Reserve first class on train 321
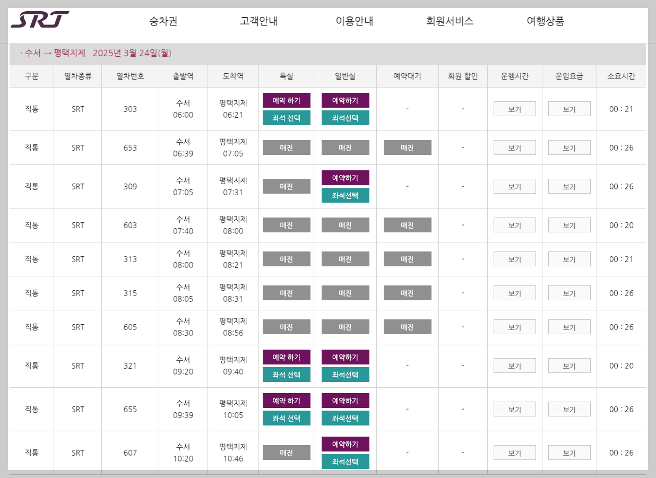Screen dimensions: 656x478 (286, 357)
